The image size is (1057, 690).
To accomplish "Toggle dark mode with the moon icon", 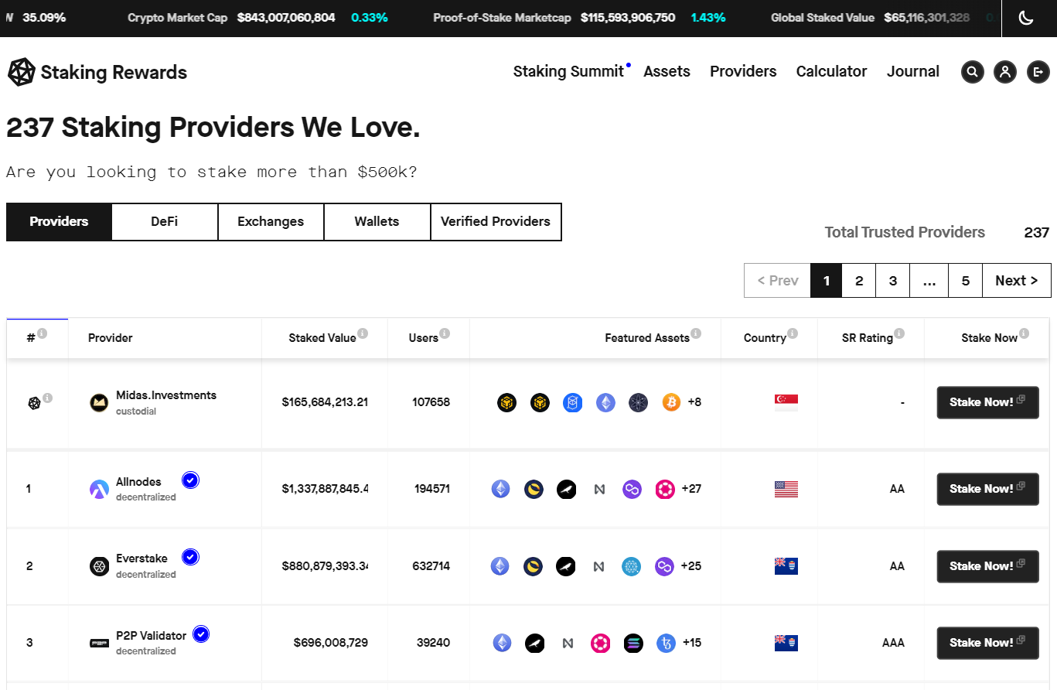I will click(x=1026, y=18).
